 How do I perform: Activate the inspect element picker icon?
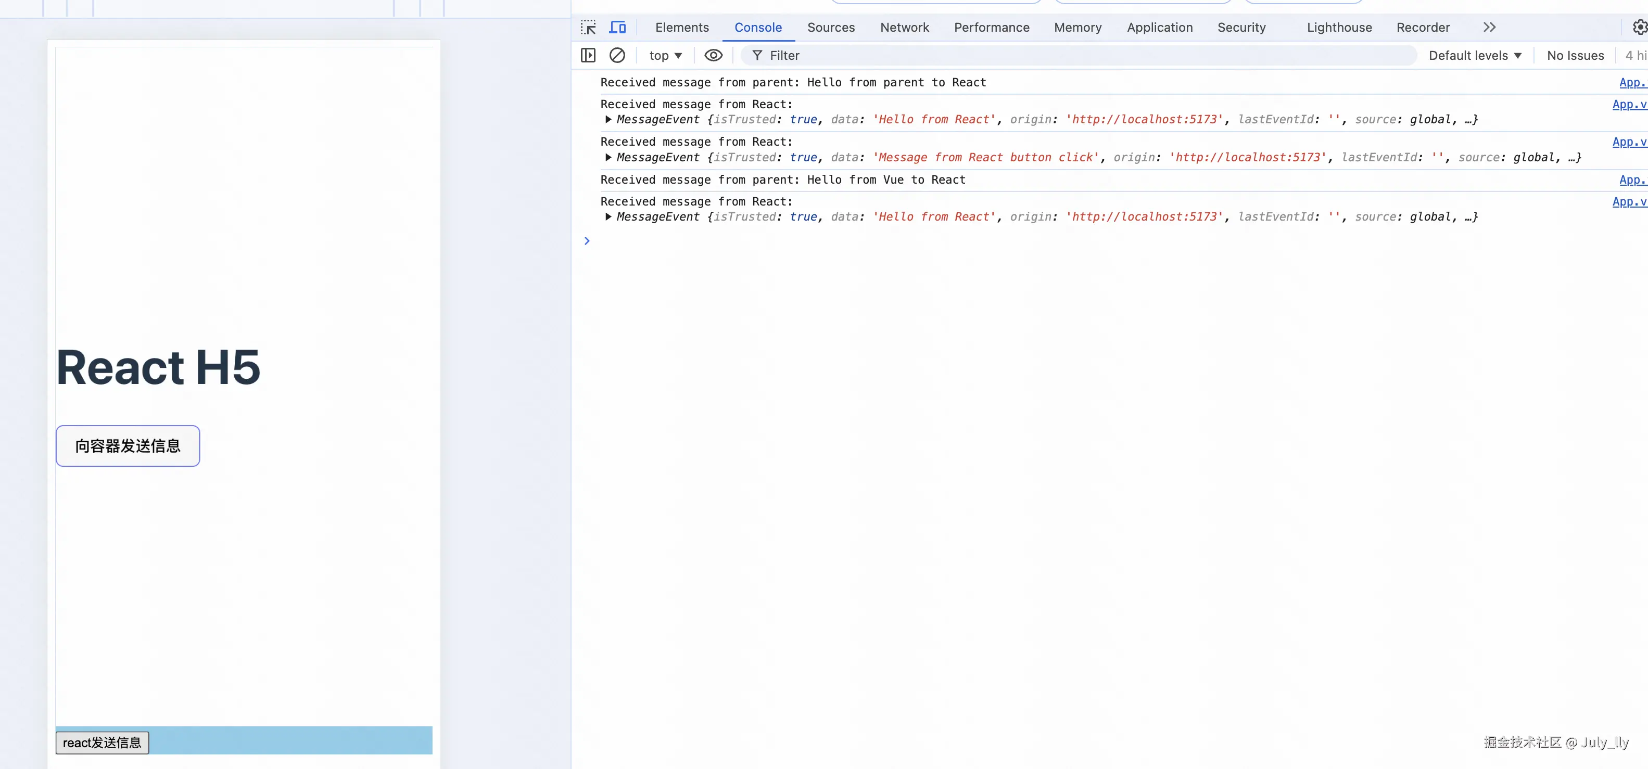coord(588,28)
